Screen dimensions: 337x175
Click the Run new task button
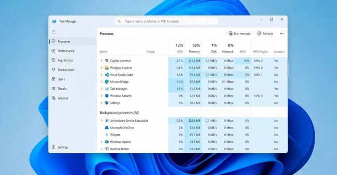(x=239, y=34)
